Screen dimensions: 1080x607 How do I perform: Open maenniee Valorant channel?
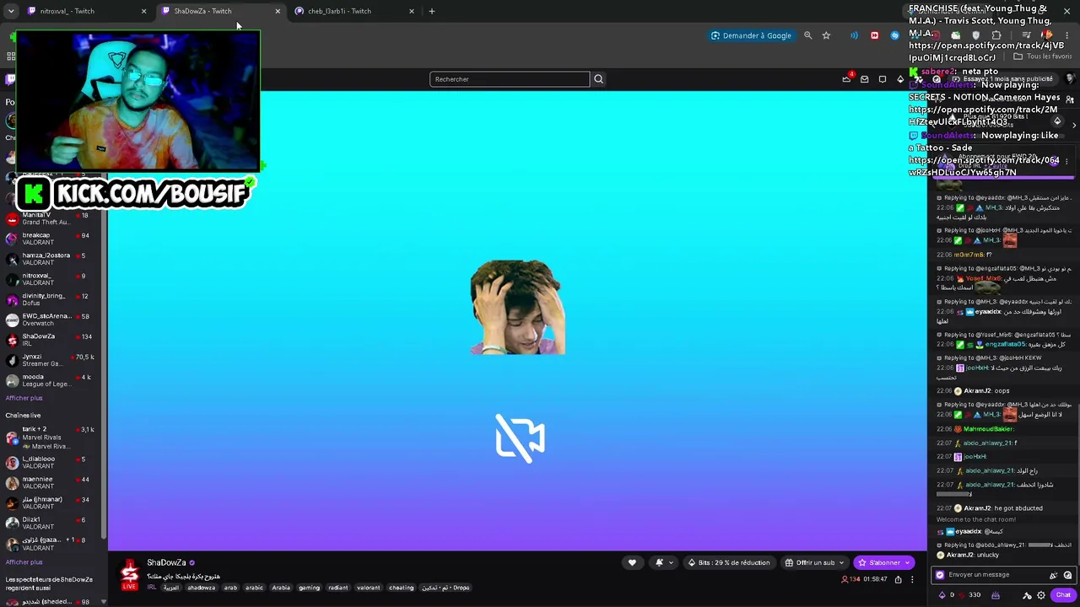pyautogui.click(x=52, y=482)
